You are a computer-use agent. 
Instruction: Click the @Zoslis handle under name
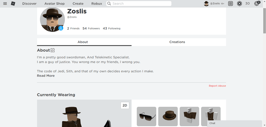coord(72,17)
